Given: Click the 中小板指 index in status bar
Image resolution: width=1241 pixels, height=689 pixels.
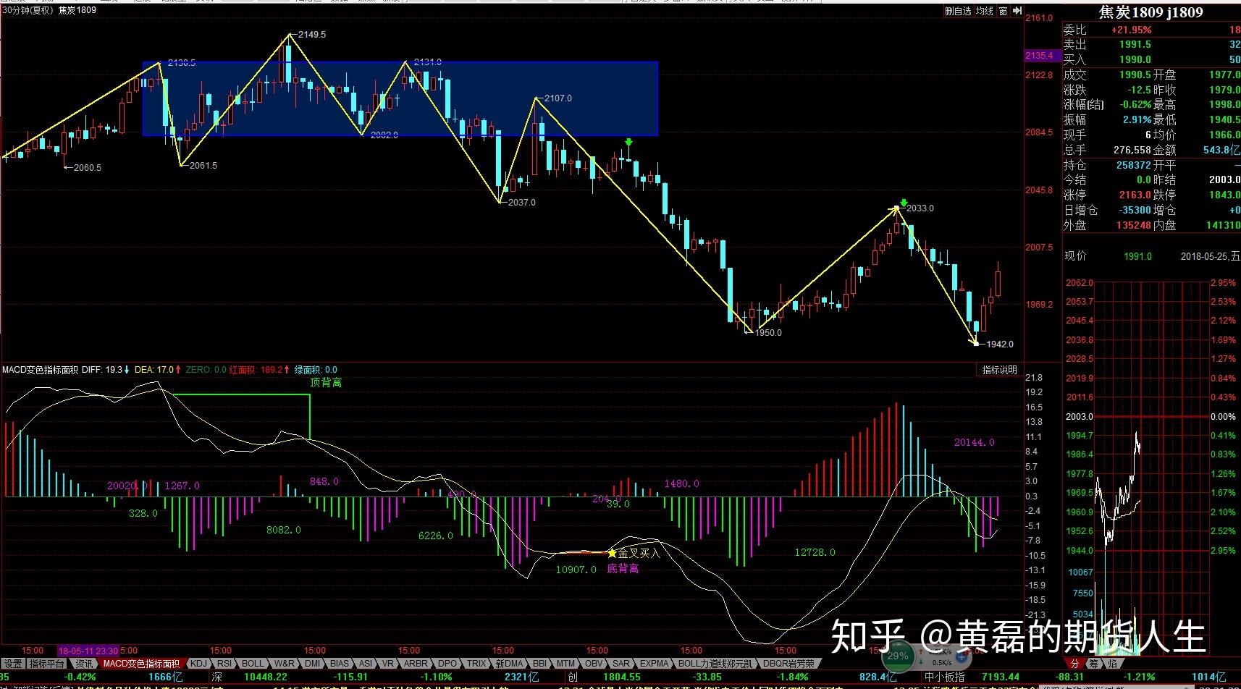Looking at the screenshot, I should coord(944,677).
